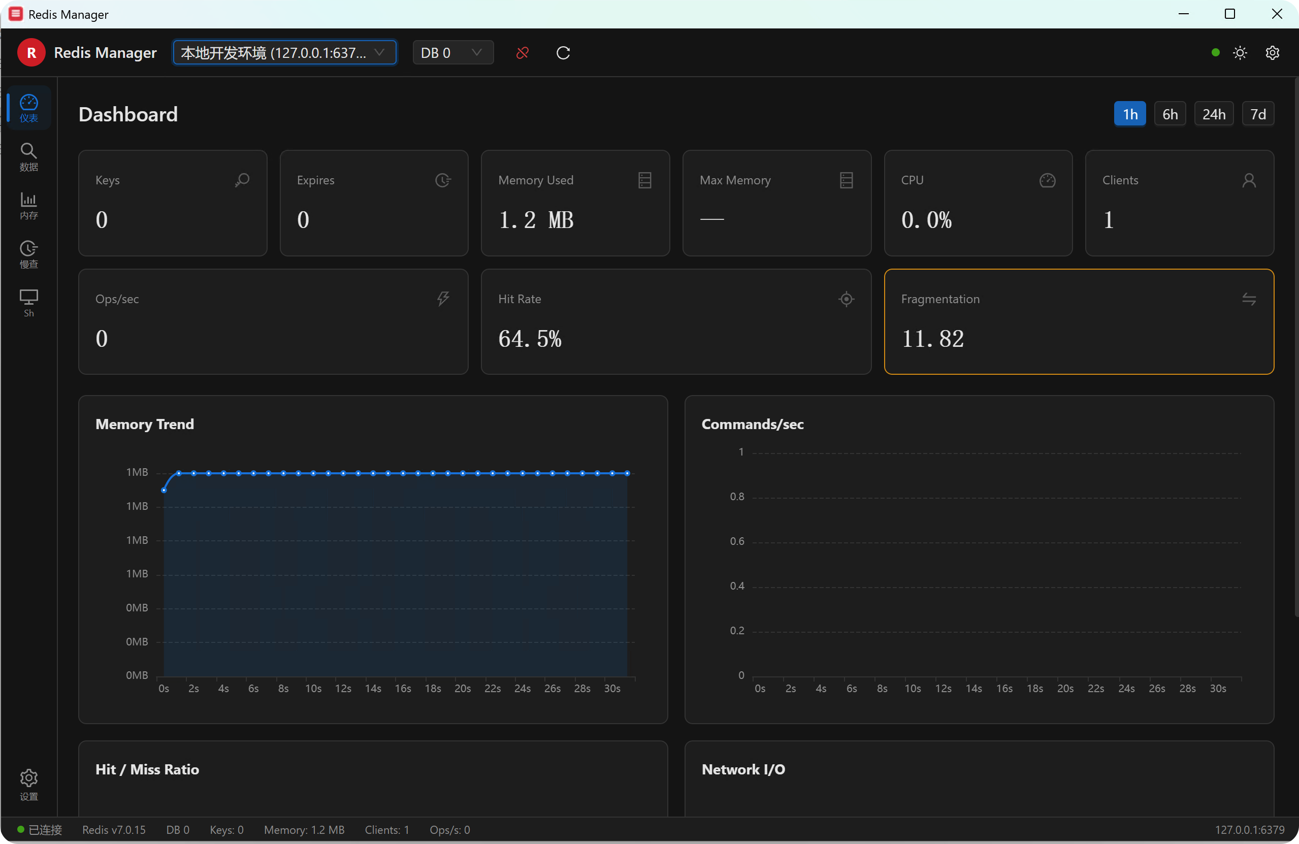Click the red Redis Manager logo
Viewport: 1299px width, 844px height.
(x=31, y=52)
